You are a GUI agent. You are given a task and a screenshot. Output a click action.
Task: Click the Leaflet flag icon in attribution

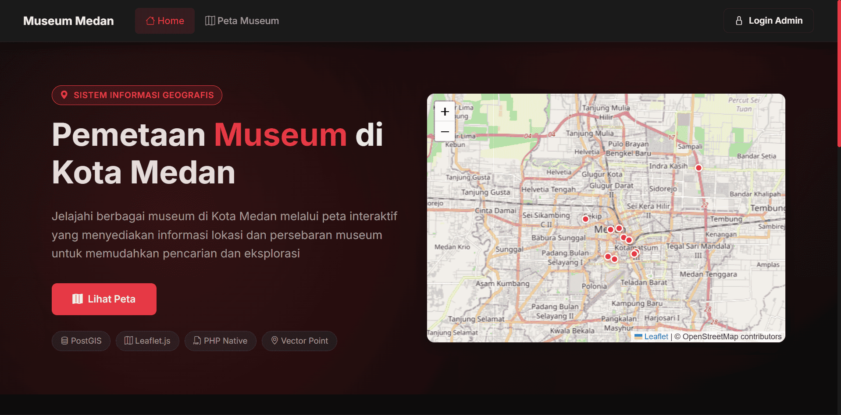coord(638,337)
